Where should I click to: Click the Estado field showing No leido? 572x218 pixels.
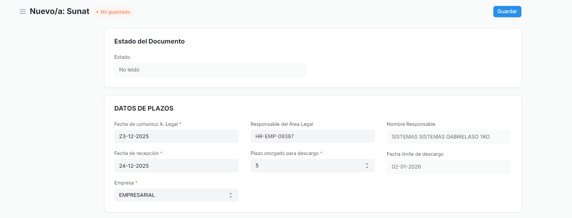pyautogui.click(x=210, y=70)
